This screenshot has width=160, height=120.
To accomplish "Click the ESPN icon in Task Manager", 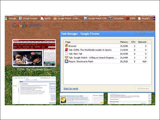I will [x=66, y=50].
